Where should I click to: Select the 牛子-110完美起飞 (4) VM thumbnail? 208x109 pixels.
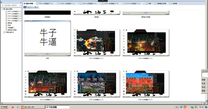coord(97,84)
